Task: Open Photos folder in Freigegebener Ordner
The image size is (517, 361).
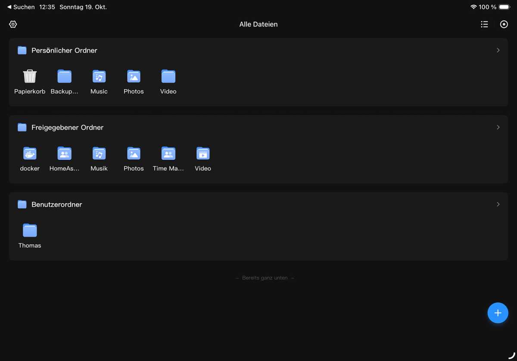Action: [134, 154]
